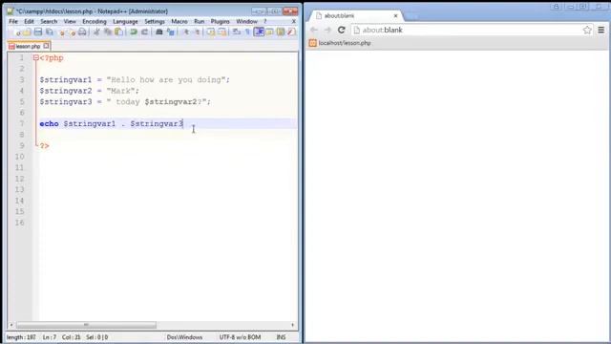Reload the page in Chrome
The height and width of the screenshot is (344, 611).
[x=342, y=30]
